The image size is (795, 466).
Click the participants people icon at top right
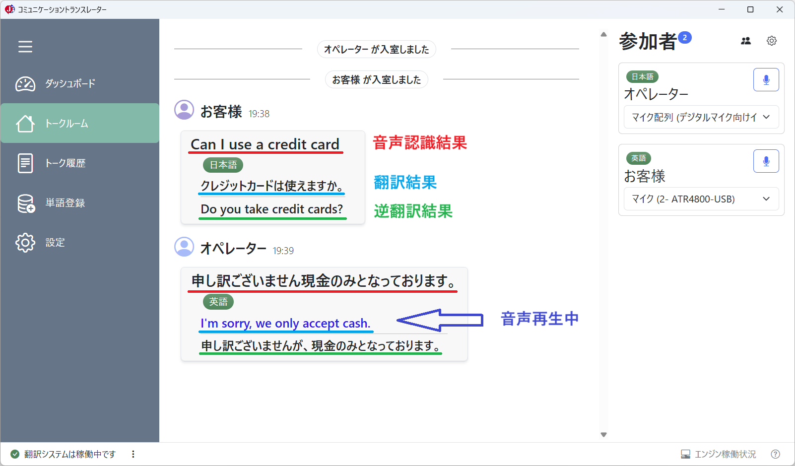click(x=746, y=41)
